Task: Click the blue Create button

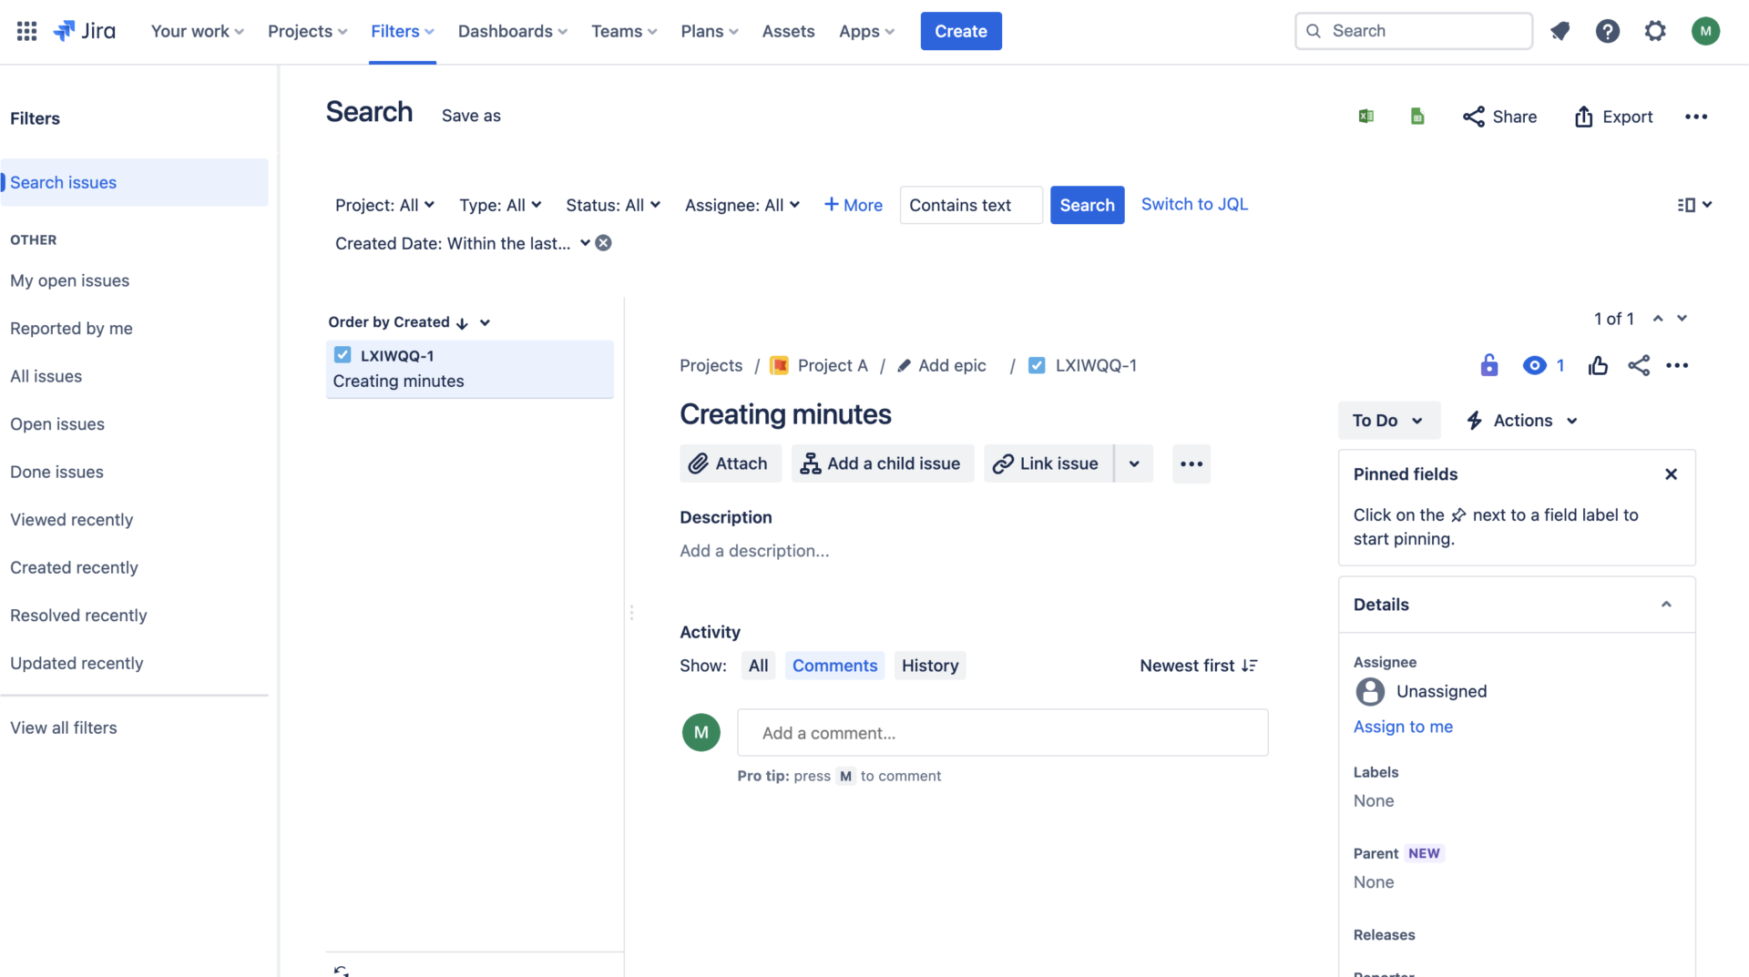Action: pos(960,31)
